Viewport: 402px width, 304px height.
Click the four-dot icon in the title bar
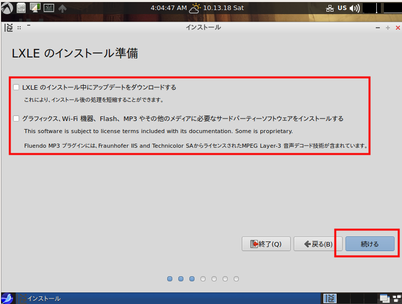pyautogui.click(x=19, y=28)
